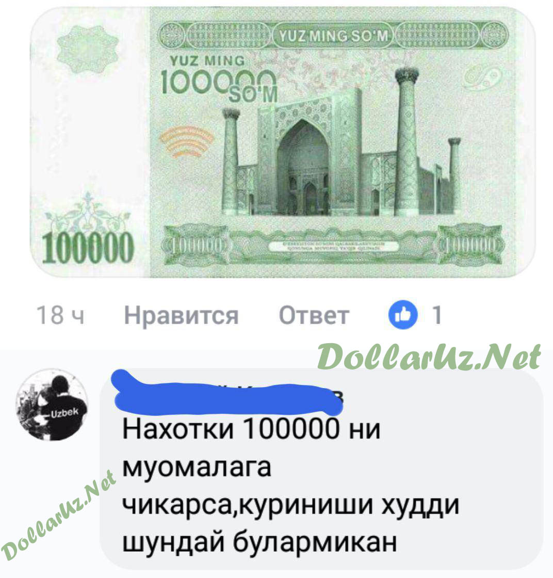
Task: Click the comment text starting with Нахотки
Action: (291, 486)
